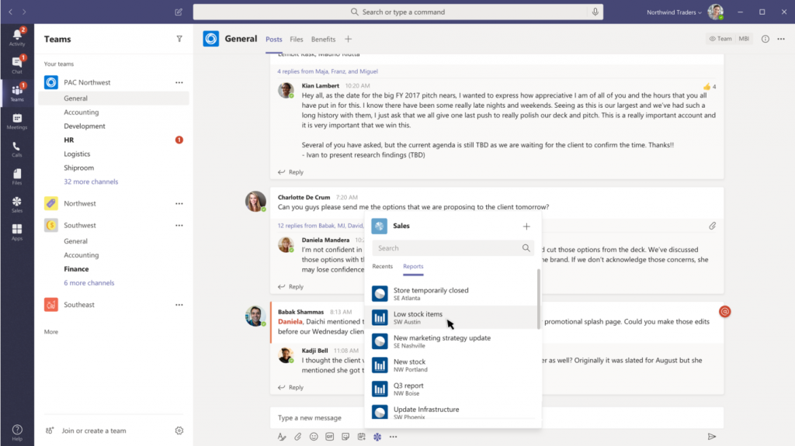Click the attach file paperclip icon

[297, 437]
